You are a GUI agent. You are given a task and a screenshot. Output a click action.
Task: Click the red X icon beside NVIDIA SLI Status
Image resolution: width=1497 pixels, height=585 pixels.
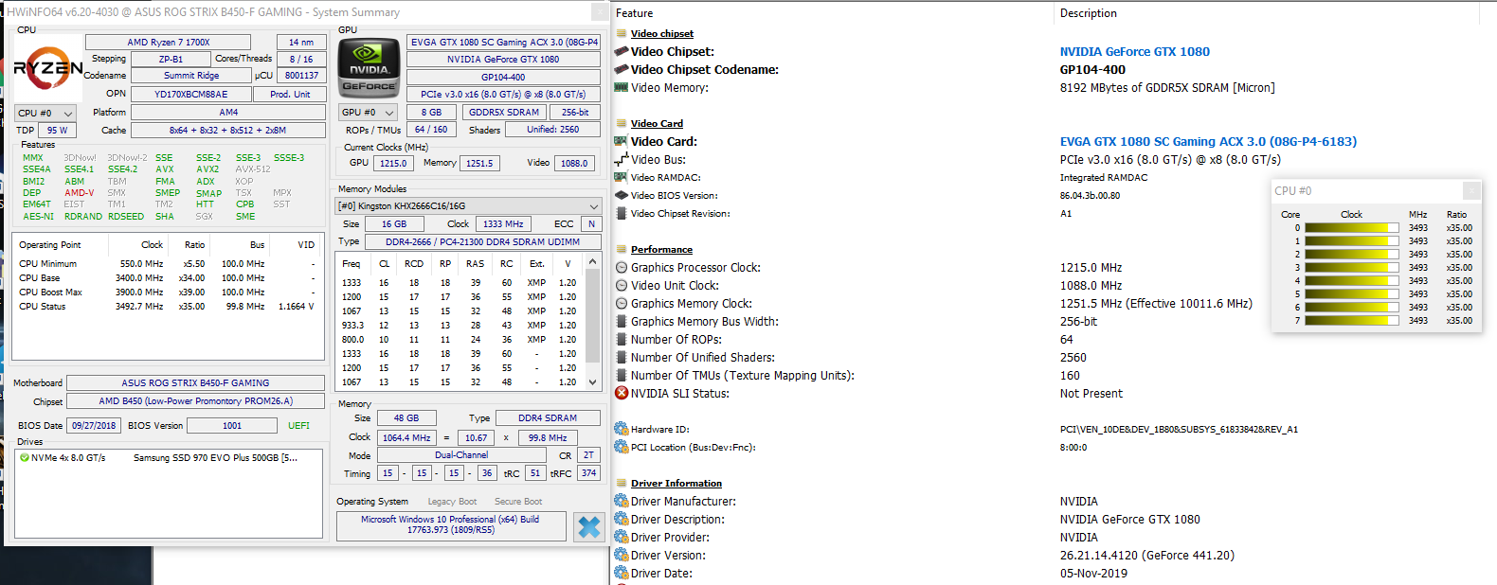(x=622, y=393)
